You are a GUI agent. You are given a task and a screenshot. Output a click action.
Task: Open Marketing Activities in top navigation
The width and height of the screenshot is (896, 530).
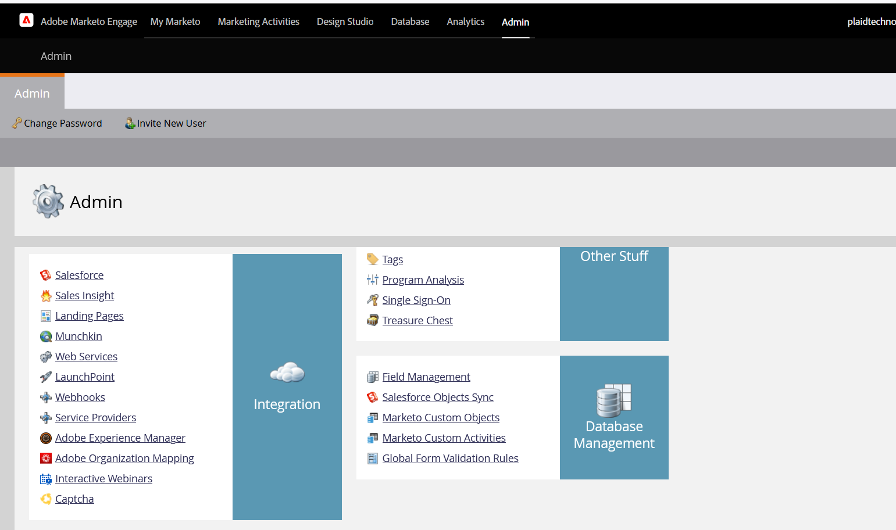tap(258, 22)
